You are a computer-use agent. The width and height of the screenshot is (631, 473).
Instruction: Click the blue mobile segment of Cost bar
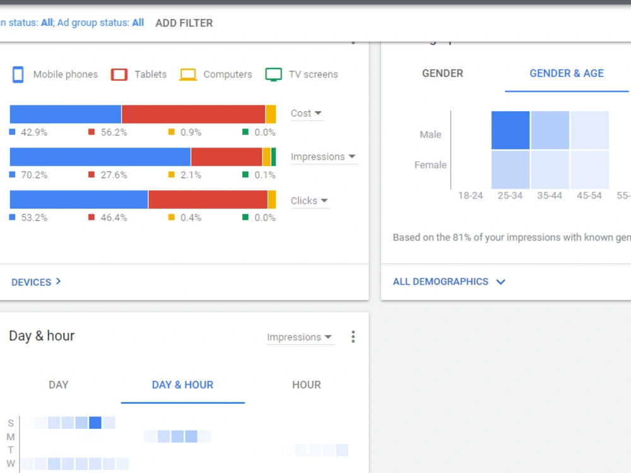[x=66, y=114]
